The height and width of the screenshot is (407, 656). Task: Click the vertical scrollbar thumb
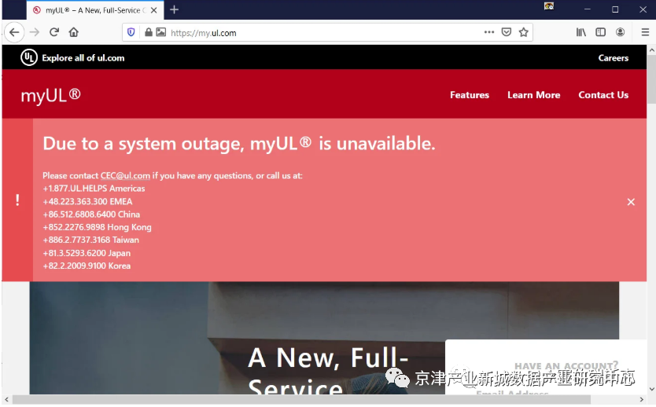point(651,79)
